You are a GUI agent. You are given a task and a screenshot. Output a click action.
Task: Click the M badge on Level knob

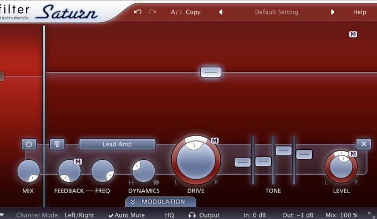[353, 154]
